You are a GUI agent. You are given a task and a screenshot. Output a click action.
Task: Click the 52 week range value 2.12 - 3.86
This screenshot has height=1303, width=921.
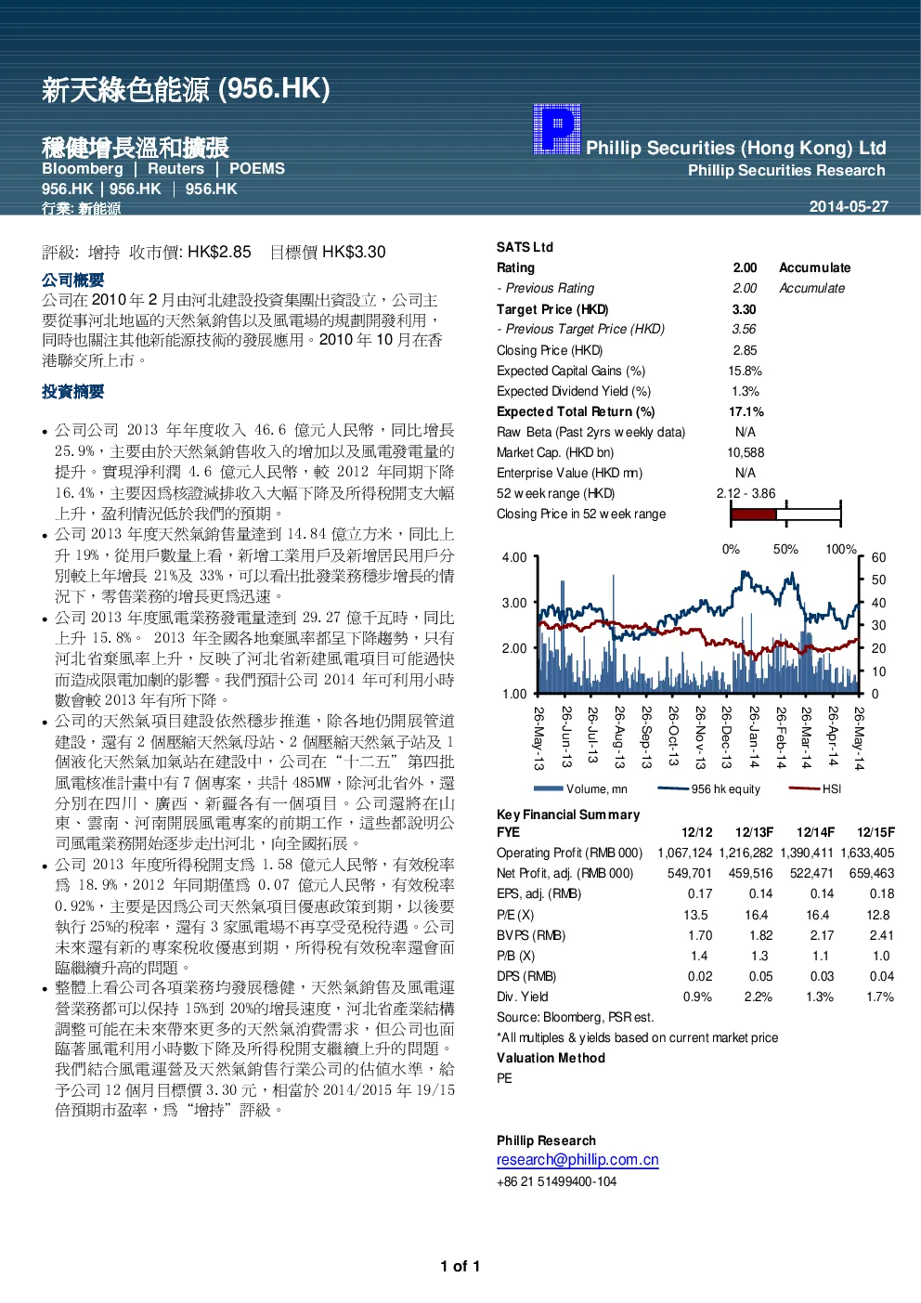(x=746, y=493)
